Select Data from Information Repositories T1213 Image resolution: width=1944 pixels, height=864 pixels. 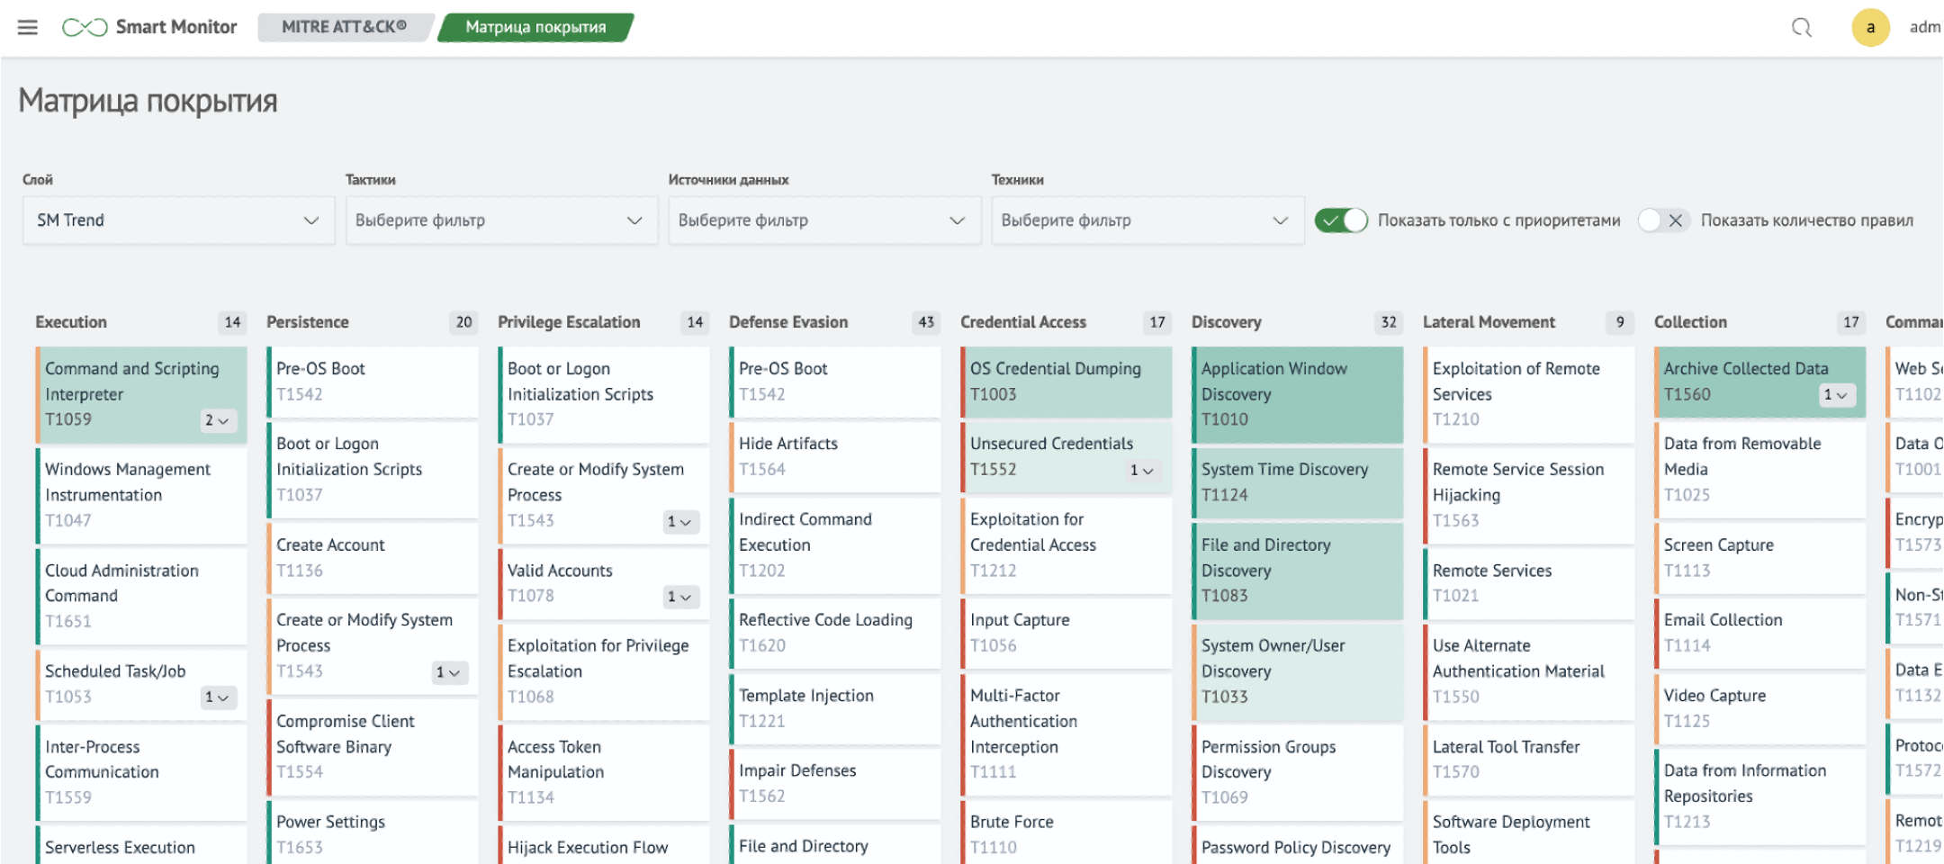[x=1760, y=796]
